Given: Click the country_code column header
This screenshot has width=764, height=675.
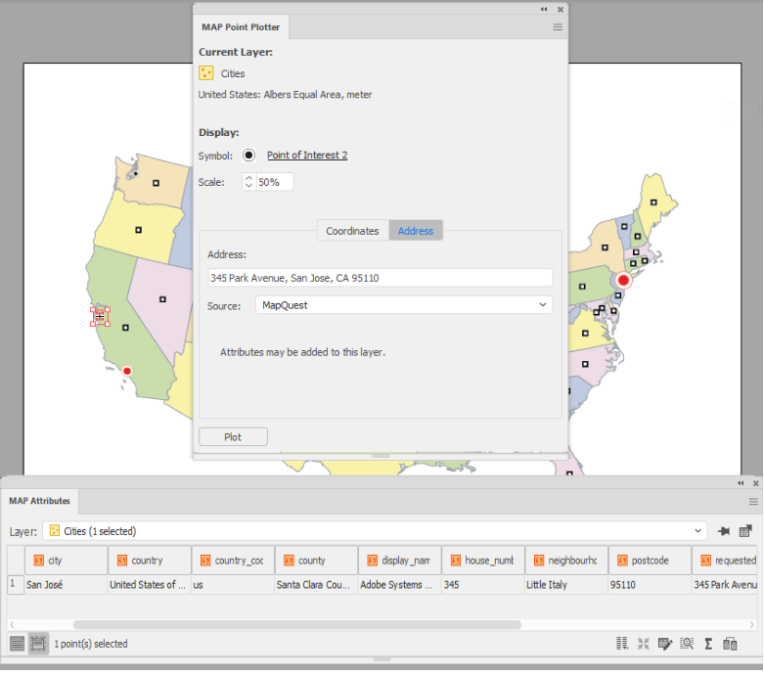Looking at the screenshot, I should [233, 561].
